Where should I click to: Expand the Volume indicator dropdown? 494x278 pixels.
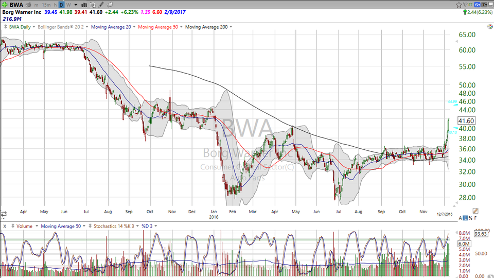pos(37,226)
